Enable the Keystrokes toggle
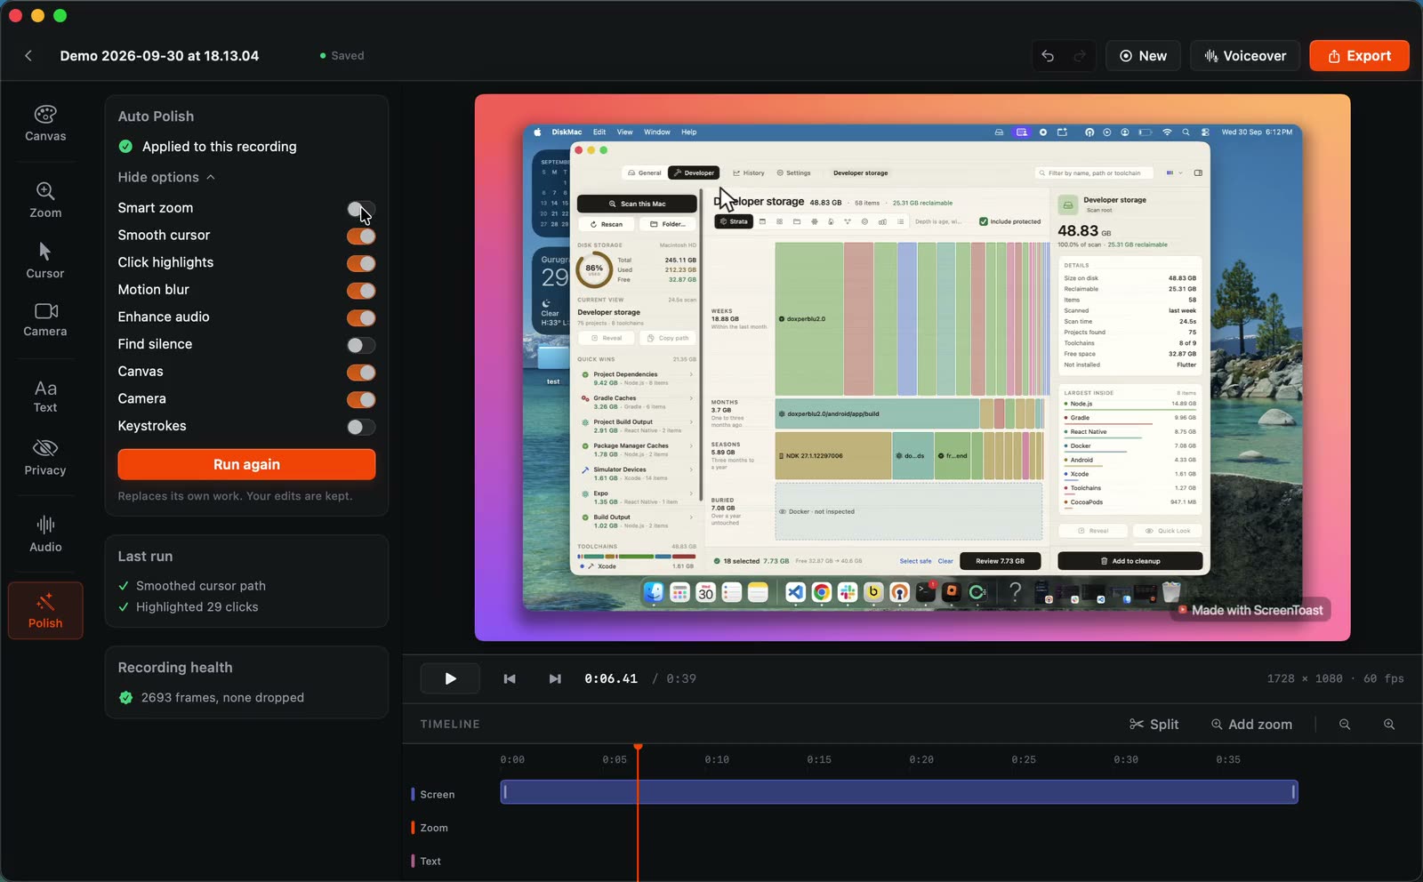The width and height of the screenshot is (1423, 882). point(361,427)
